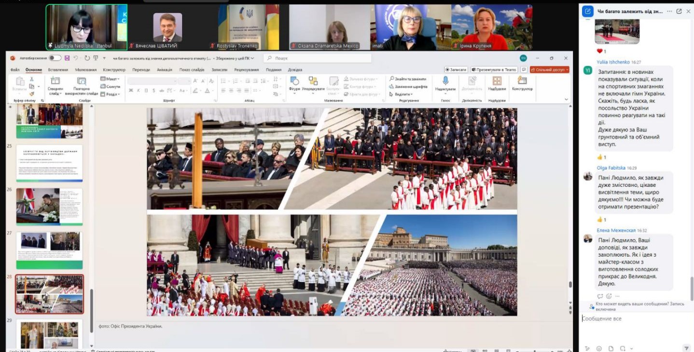Image resolution: width=694 pixels, height=352 pixels.
Task: Click the Cut scissors icon
Action: coord(32,79)
